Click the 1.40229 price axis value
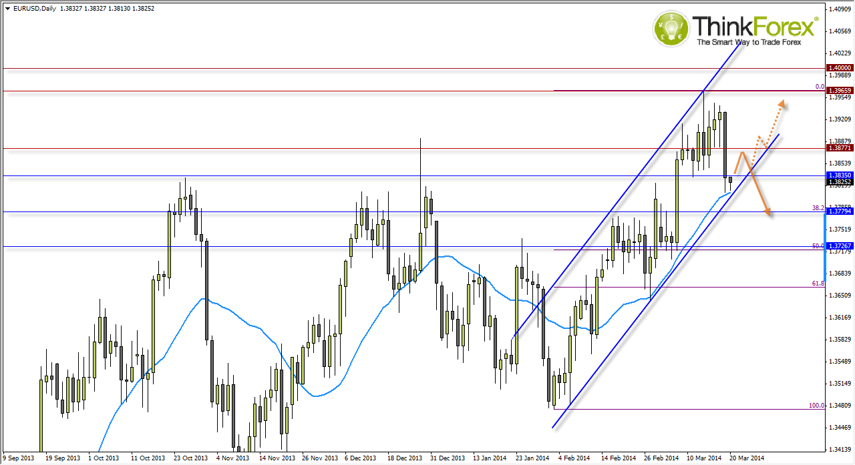The height and width of the screenshot is (465, 855). pyautogui.click(x=840, y=53)
